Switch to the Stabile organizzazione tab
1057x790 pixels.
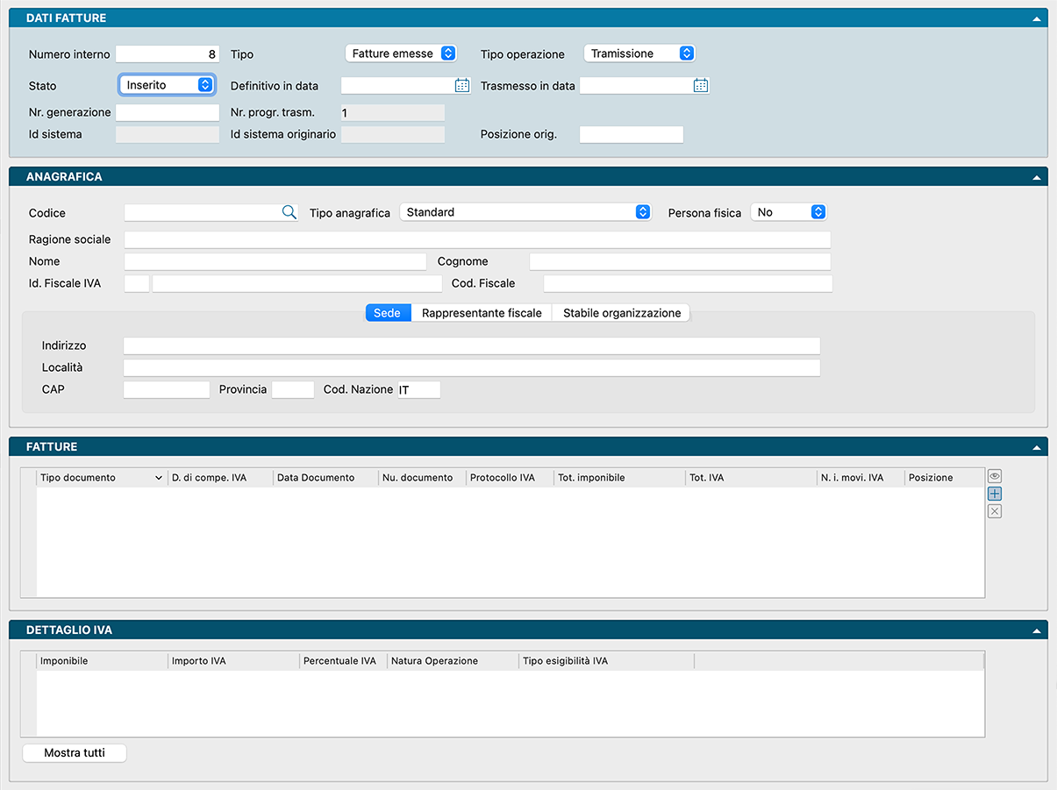621,313
